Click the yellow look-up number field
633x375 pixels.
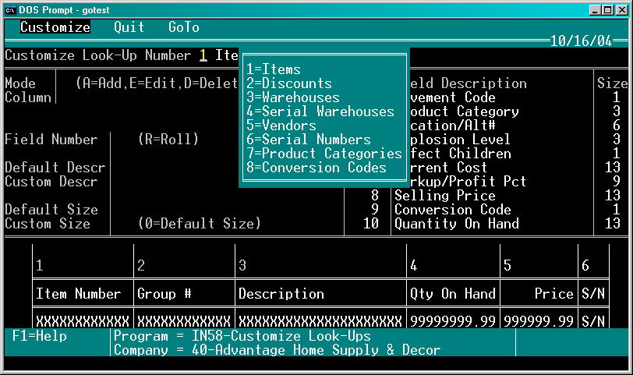click(x=203, y=55)
